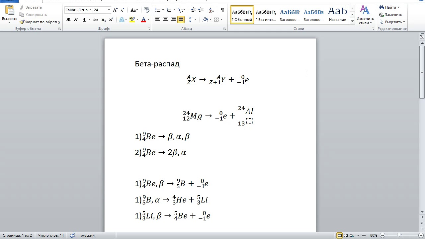425x239 pixels.
Task: Open Font dialog launcher in Шрифт group
Action: 149,29
